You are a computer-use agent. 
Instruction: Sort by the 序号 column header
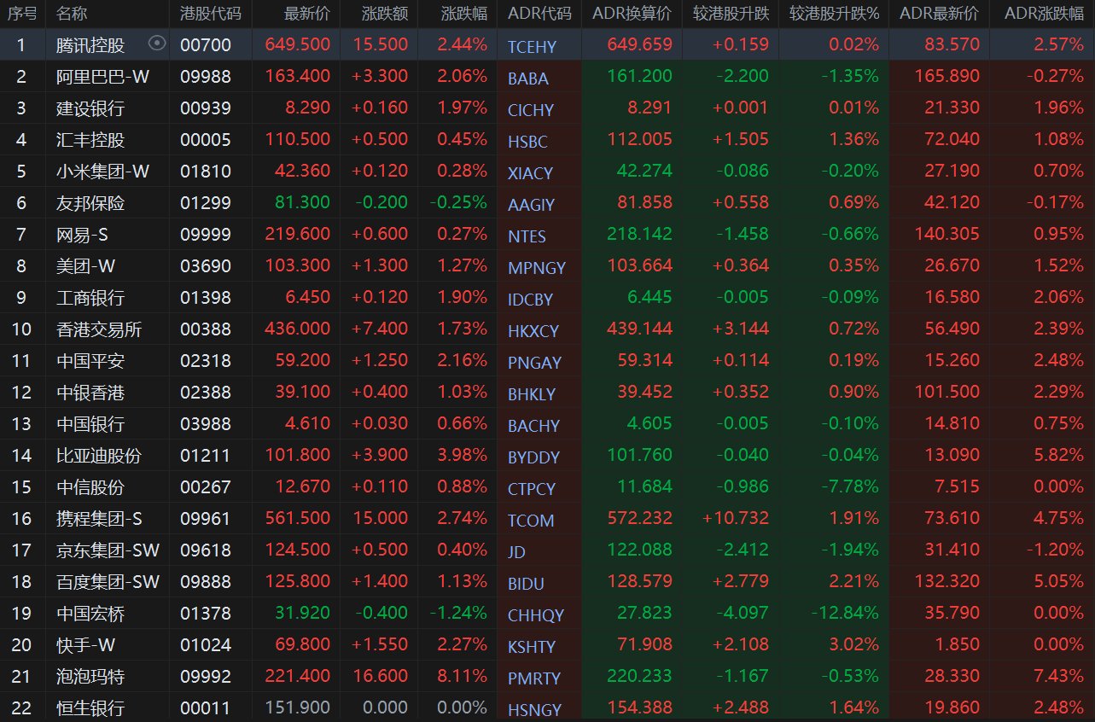(21, 13)
